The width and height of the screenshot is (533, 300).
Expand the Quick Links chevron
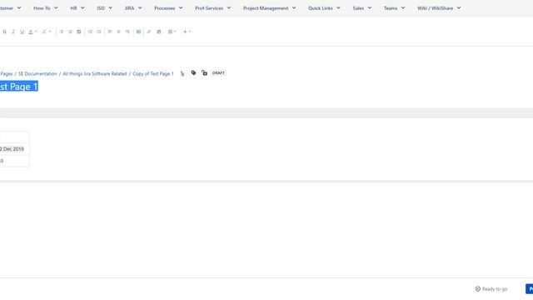click(338, 7)
